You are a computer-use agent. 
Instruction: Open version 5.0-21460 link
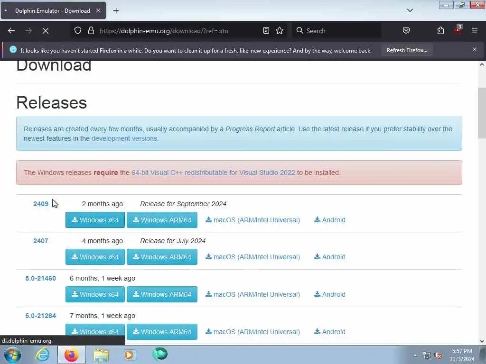[x=41, y=278]
